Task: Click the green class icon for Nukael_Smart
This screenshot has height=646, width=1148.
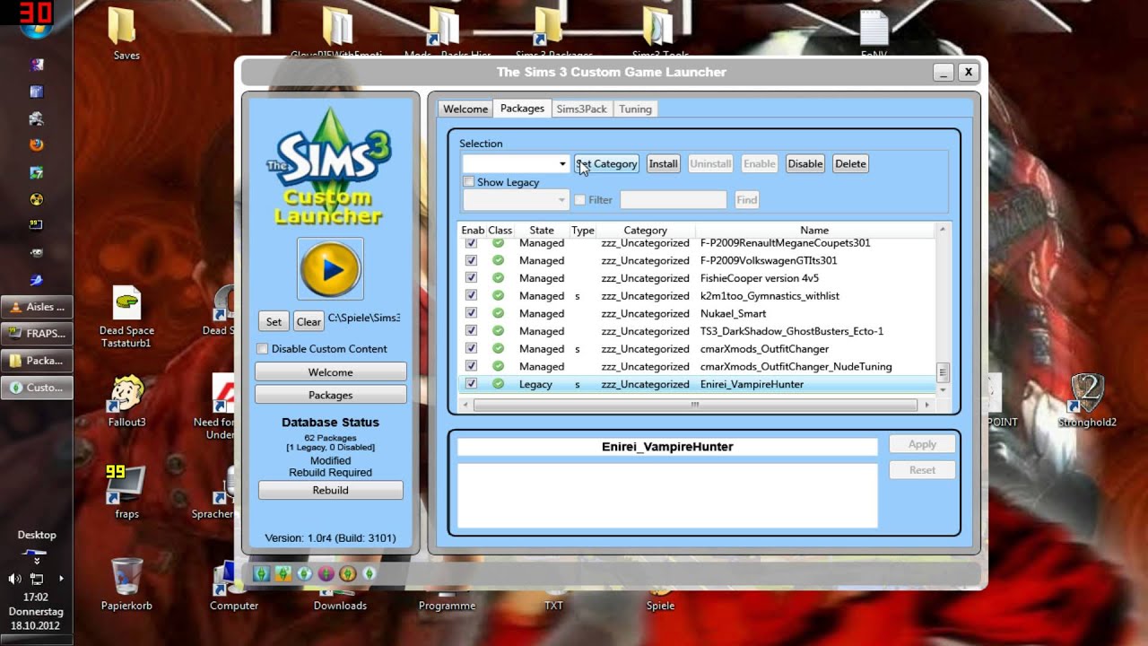Action: (498, 313)
